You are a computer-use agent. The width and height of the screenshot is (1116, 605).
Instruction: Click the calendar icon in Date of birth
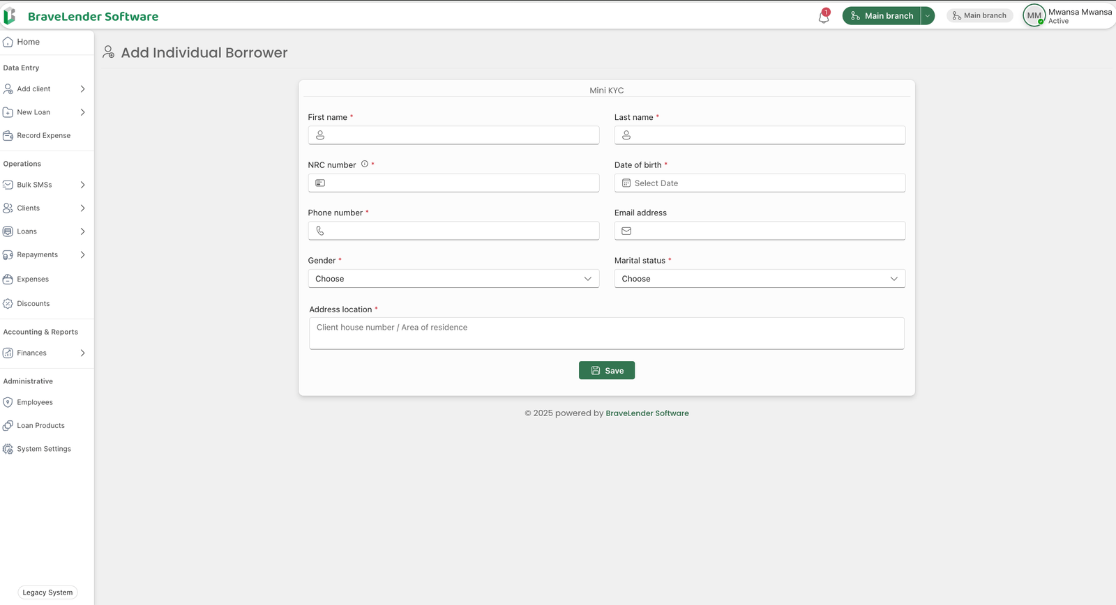[626, 183]
